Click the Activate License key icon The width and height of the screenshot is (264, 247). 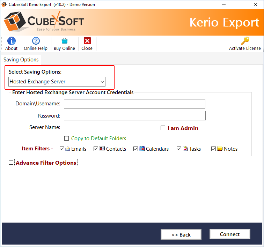pos(245,41)
